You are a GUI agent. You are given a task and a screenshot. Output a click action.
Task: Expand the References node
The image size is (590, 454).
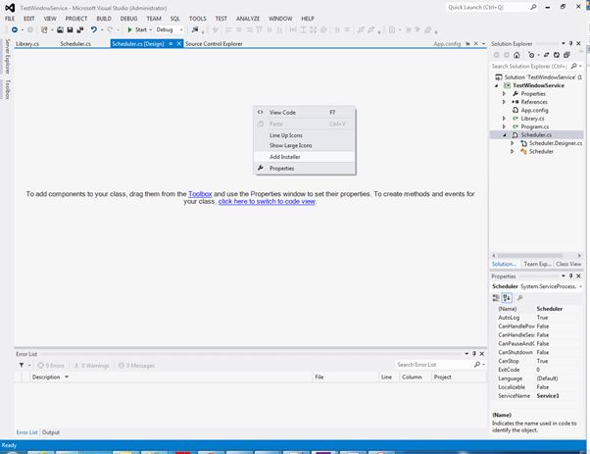tap(504, 102)
